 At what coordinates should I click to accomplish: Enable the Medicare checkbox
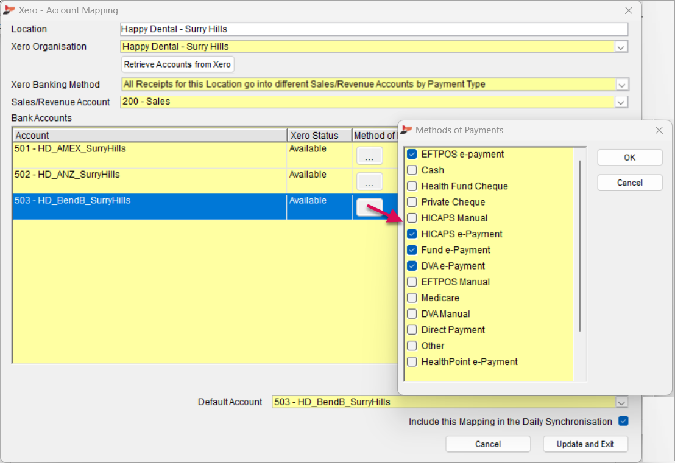point(412,298)
